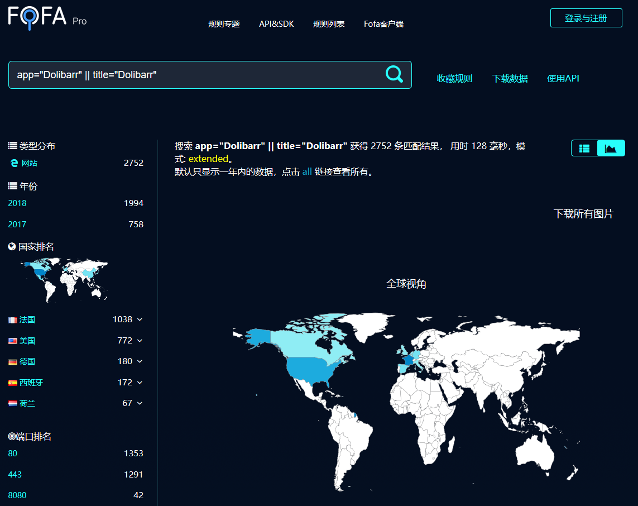Filter by country 西班牙
The height and width of the screenshot is (506, 638).
click(x=31, y=382)
